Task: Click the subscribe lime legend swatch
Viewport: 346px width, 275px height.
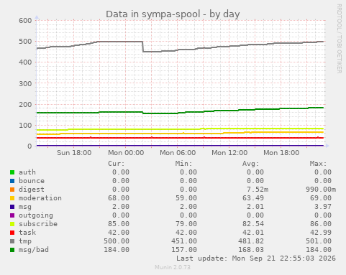Action: pos(12,224)
